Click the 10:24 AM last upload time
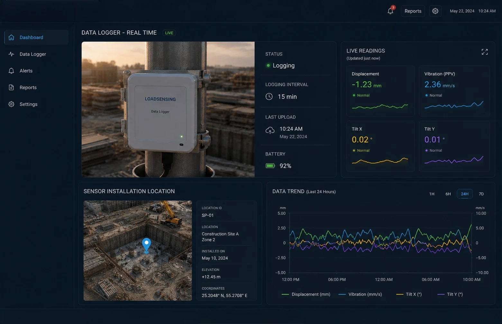 [291, 129]
